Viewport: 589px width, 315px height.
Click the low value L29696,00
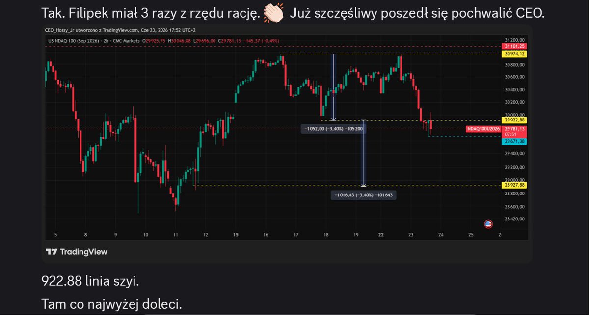pos(204,41)
